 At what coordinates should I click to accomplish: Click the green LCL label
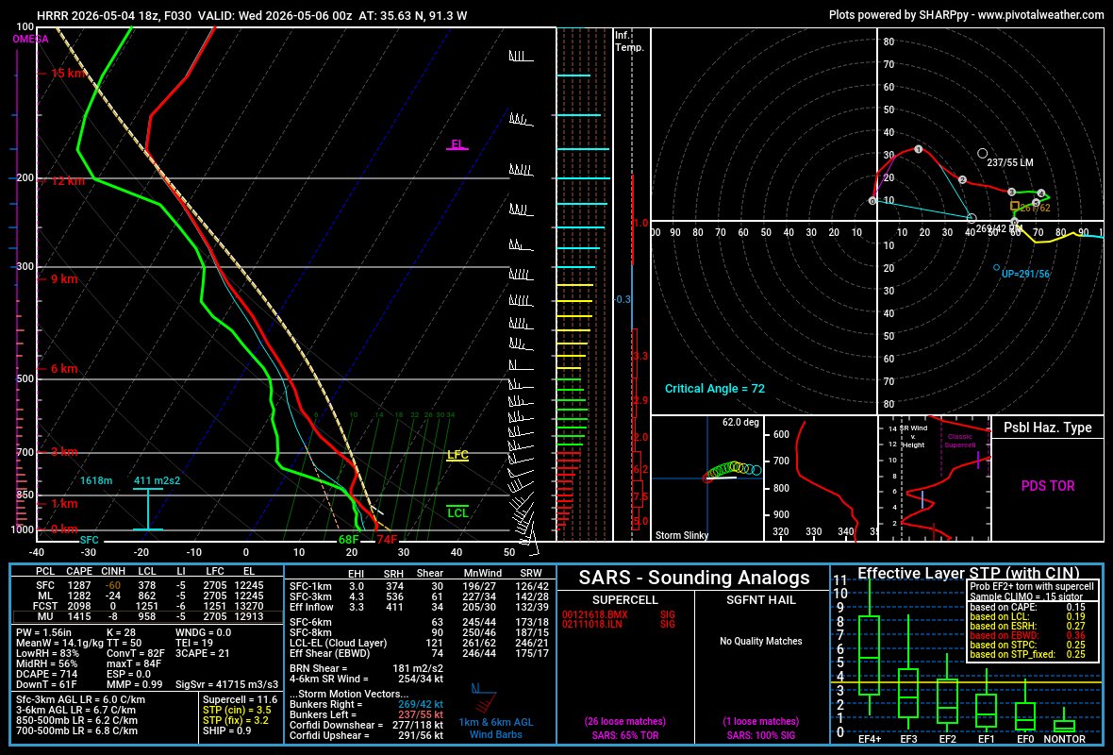click(457, 512)
